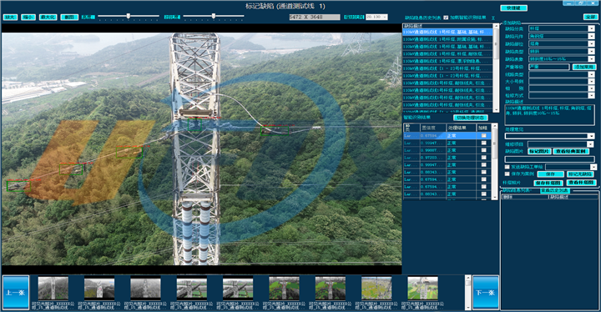Expand the 缺陷类型 dropdown
The height and width of the screenshot is (312, 601).
coord(562,52)
